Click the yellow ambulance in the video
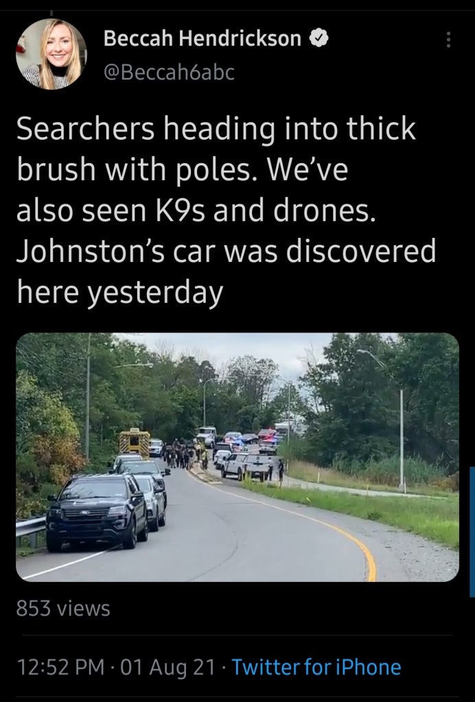 coord(135,443)
